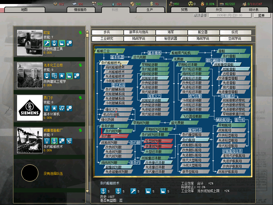Click the flame dissent icon in the top bar
This screenshot has height=205, width=273.
pyautogui.click(x=202, y=4)
